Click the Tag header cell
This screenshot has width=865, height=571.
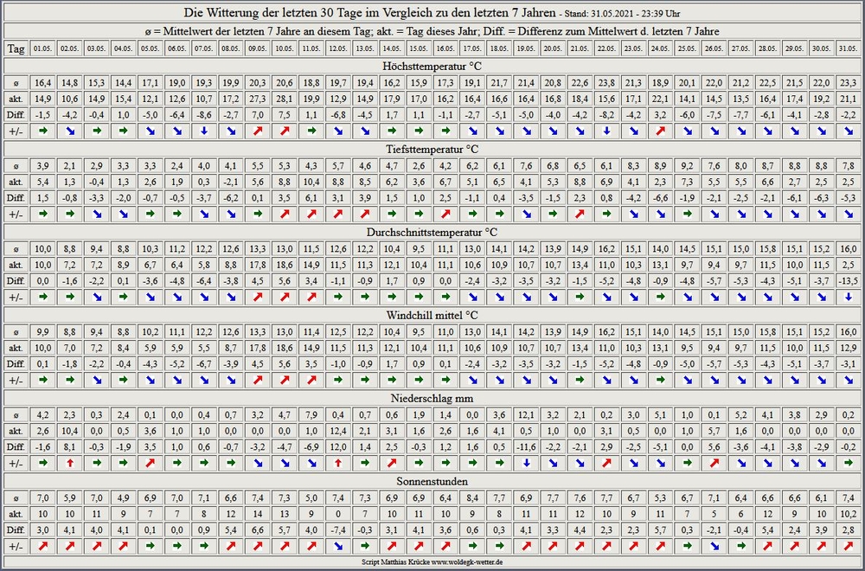pyautogui.click(x=16, y=48)
